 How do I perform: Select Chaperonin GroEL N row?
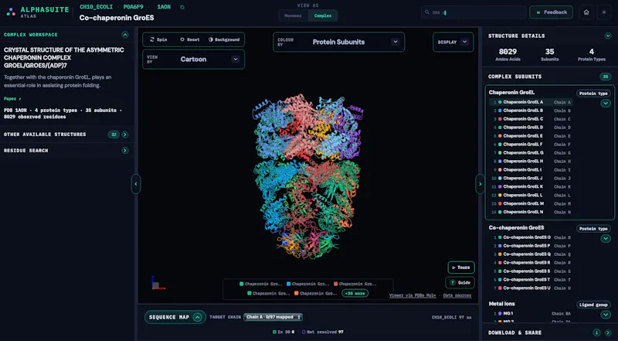(531, 212)
